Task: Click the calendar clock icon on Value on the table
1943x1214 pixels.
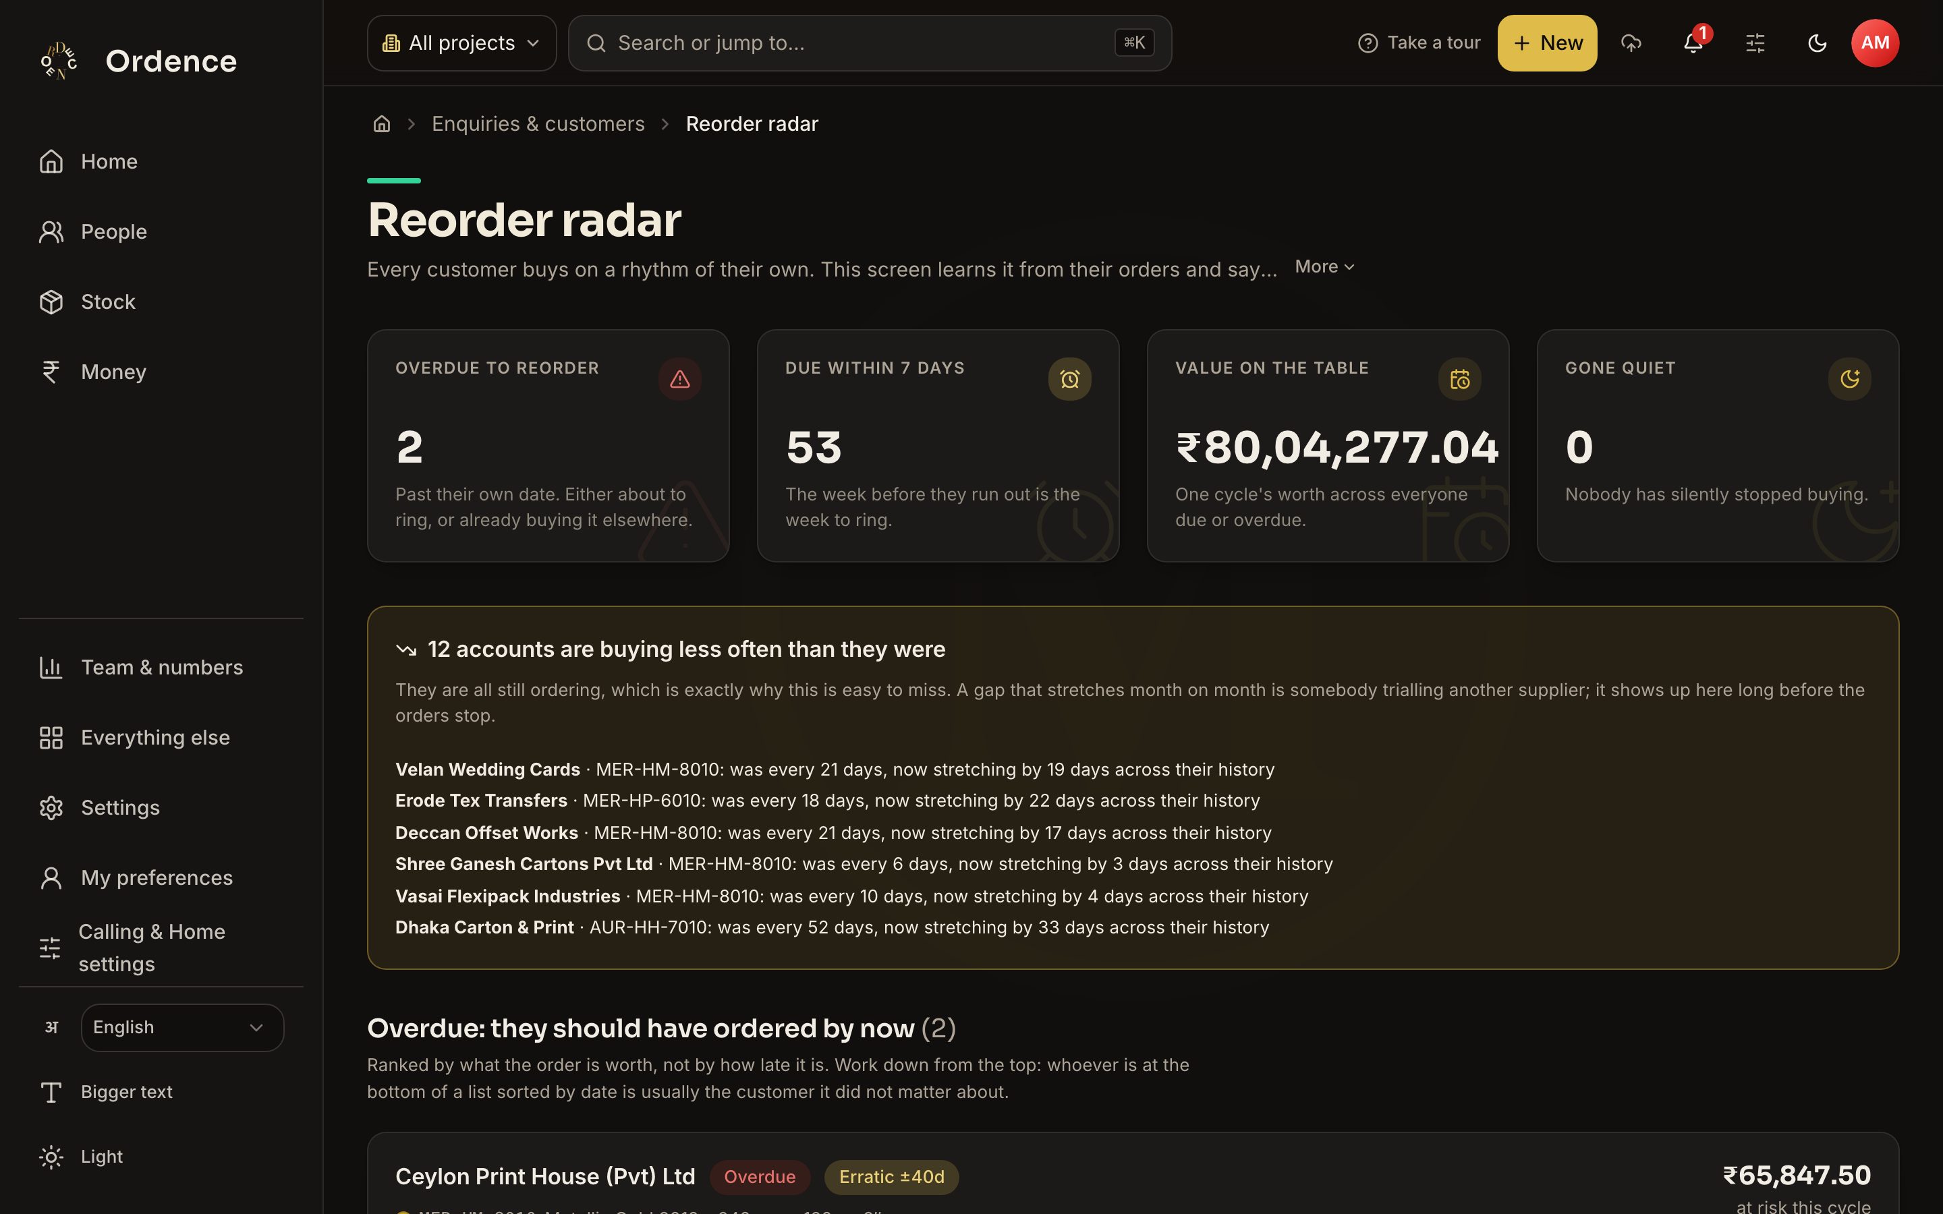Action: (x=1460, y=379)
